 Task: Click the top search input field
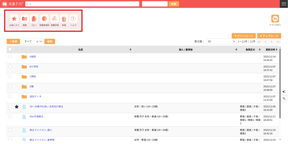pos(82,4)
